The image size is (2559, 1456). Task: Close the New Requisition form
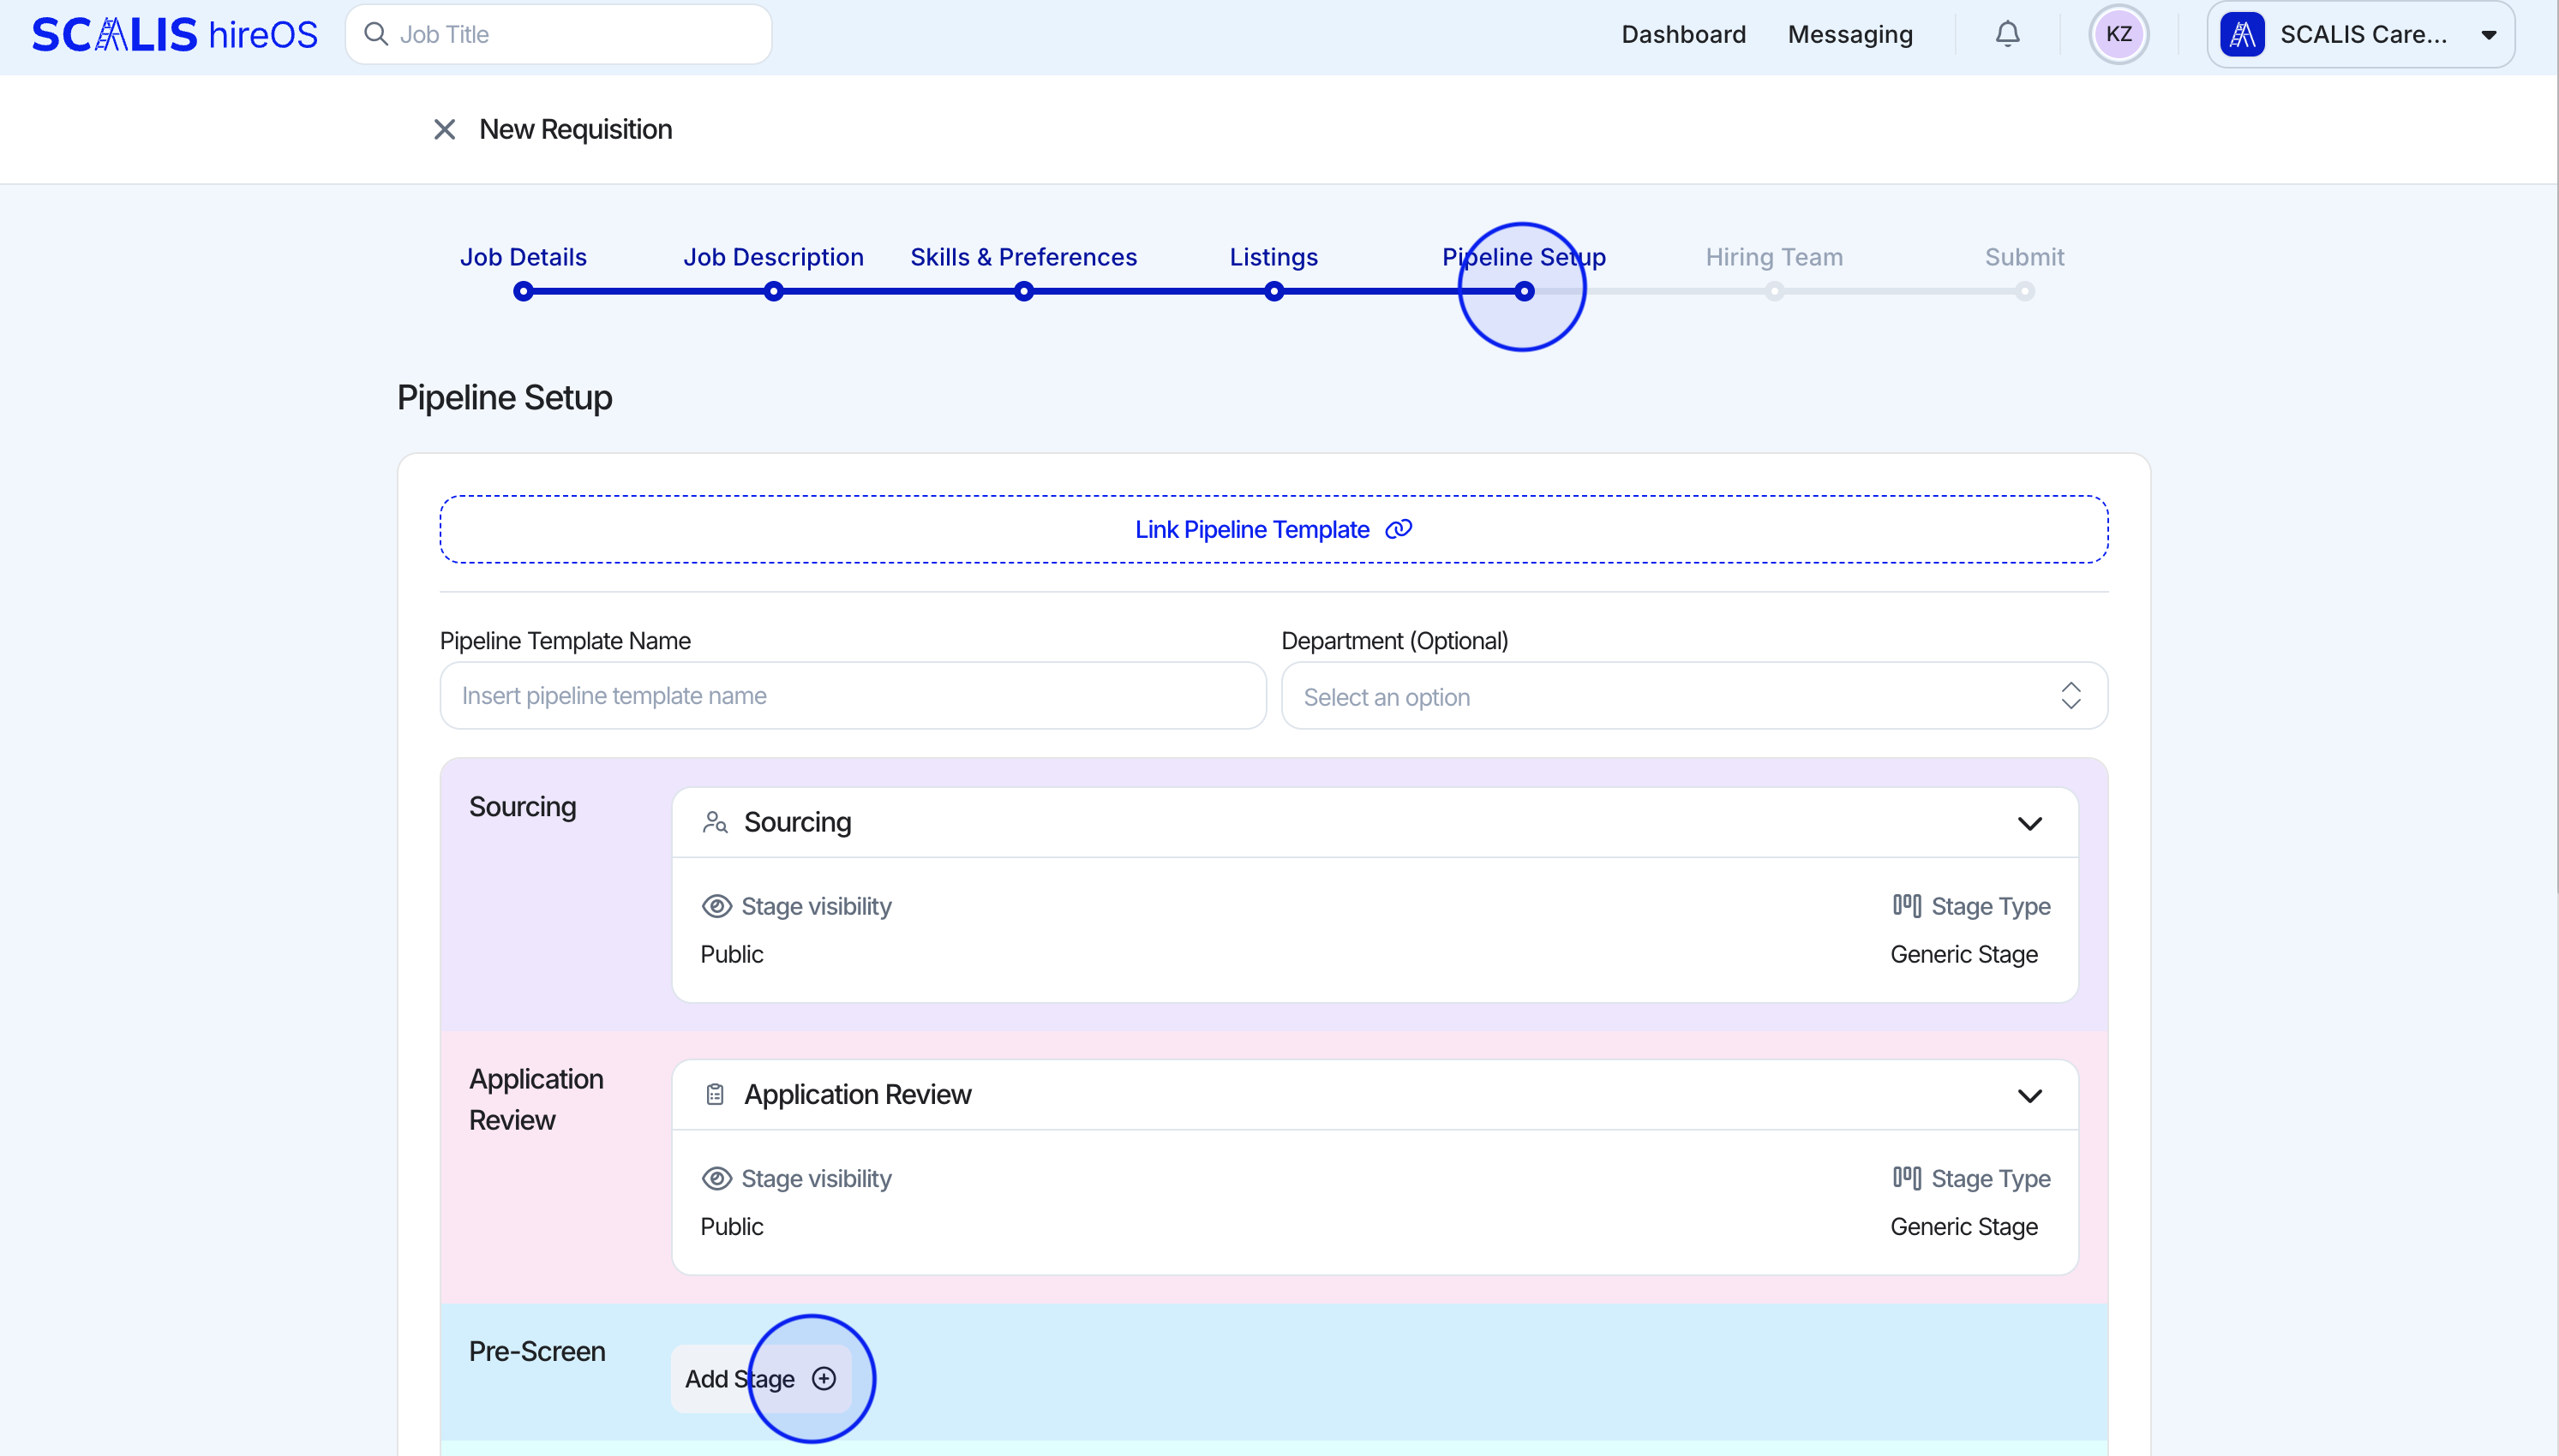pos(444,130)
